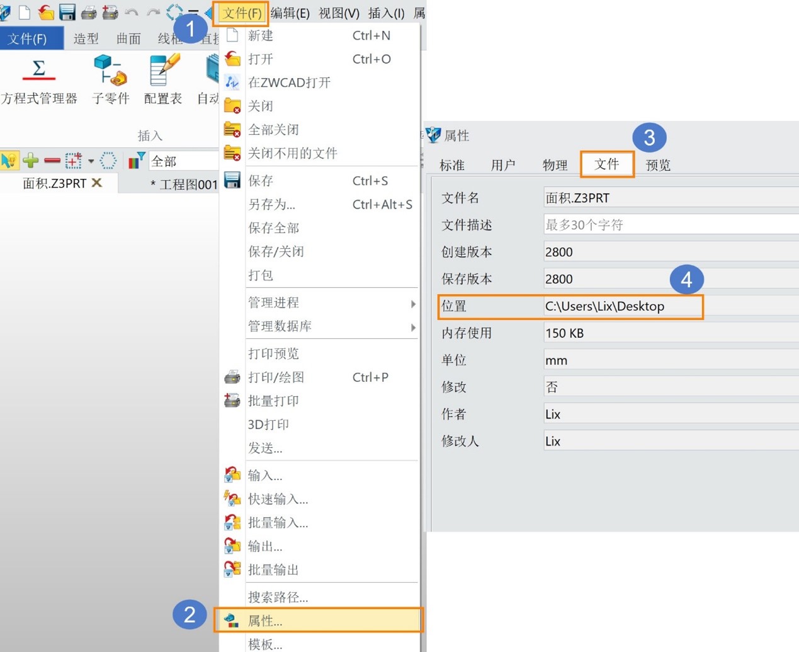The image size is (799, 652).
Task: Choose 输入... from the File menu
Action: (320, 476)
